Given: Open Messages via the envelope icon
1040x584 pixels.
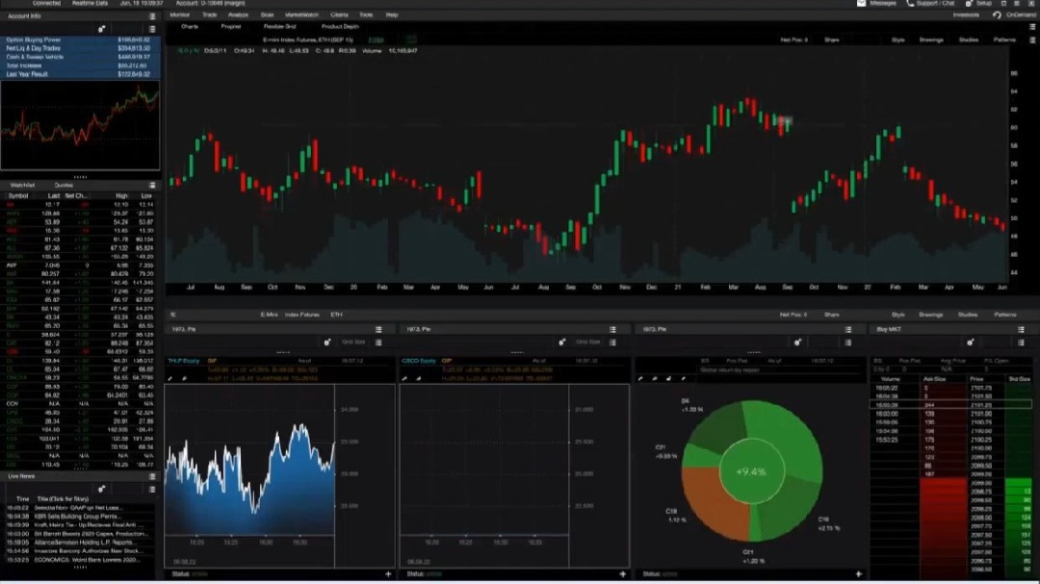Looking at the screenshot, I should [861, 3].
